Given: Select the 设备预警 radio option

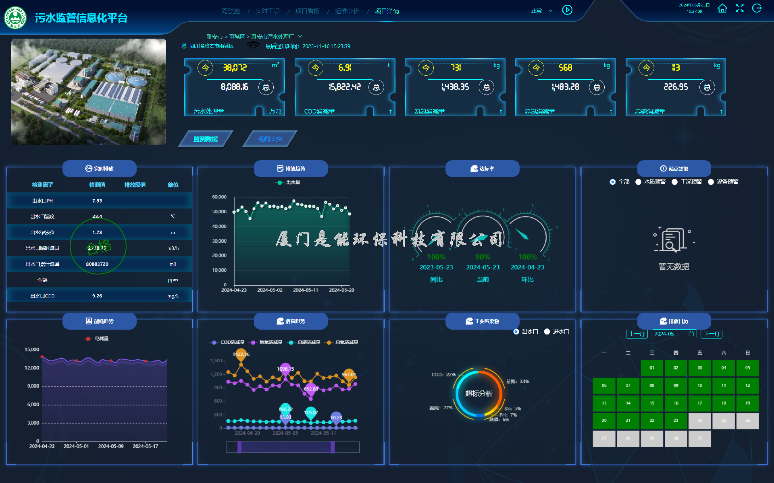Looking at the screenshot, I should (x=711, y=182).
